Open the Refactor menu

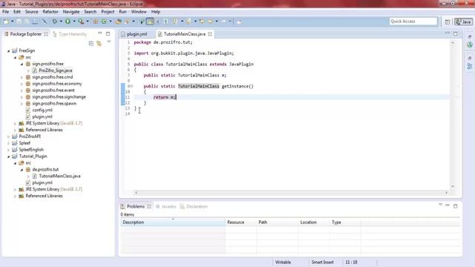coord(50,12)
